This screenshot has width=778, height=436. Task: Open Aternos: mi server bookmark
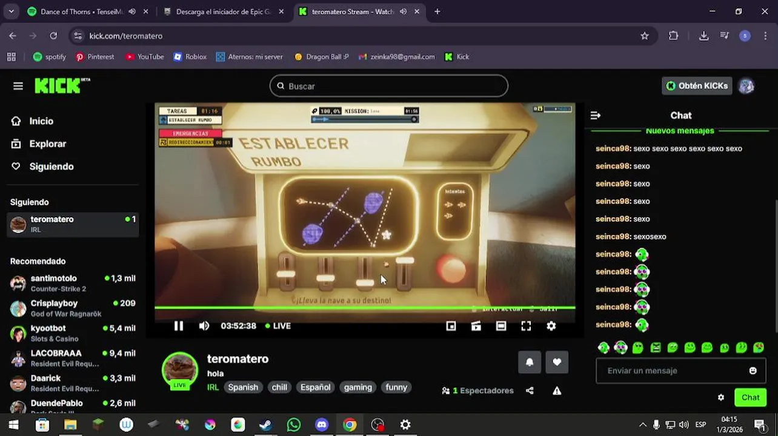click(249, 57)
